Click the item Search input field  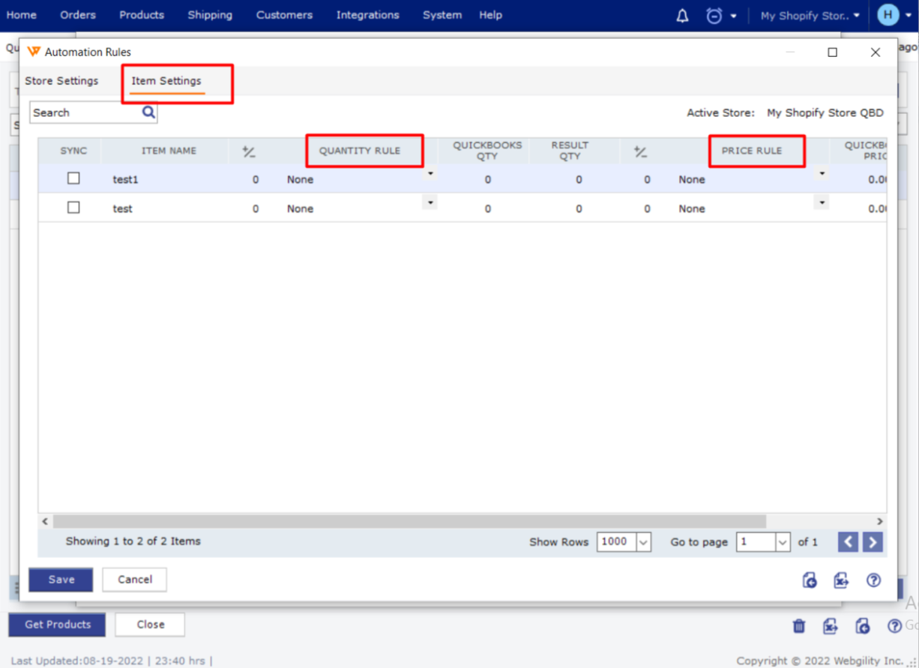(x=84, y=112)
